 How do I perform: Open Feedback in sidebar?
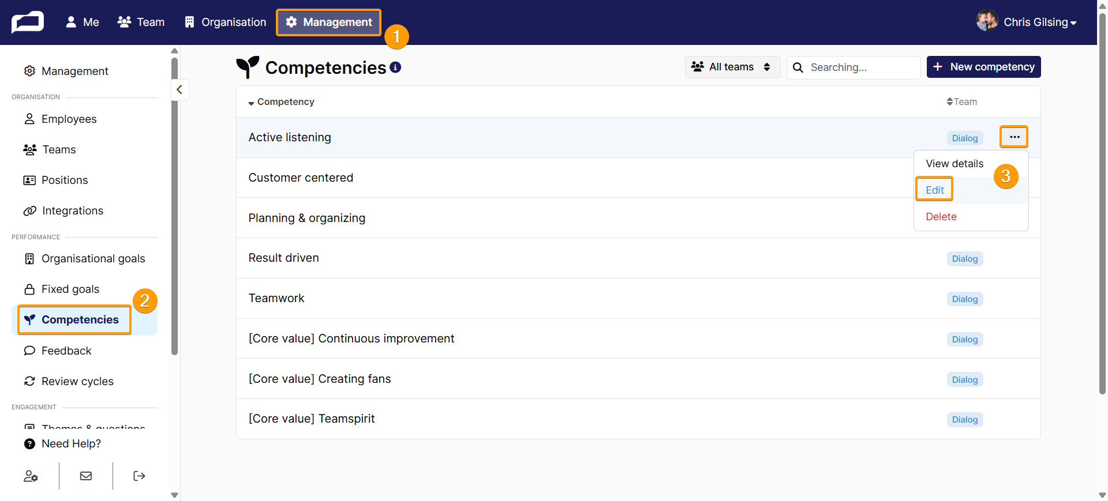pos(58,351)
